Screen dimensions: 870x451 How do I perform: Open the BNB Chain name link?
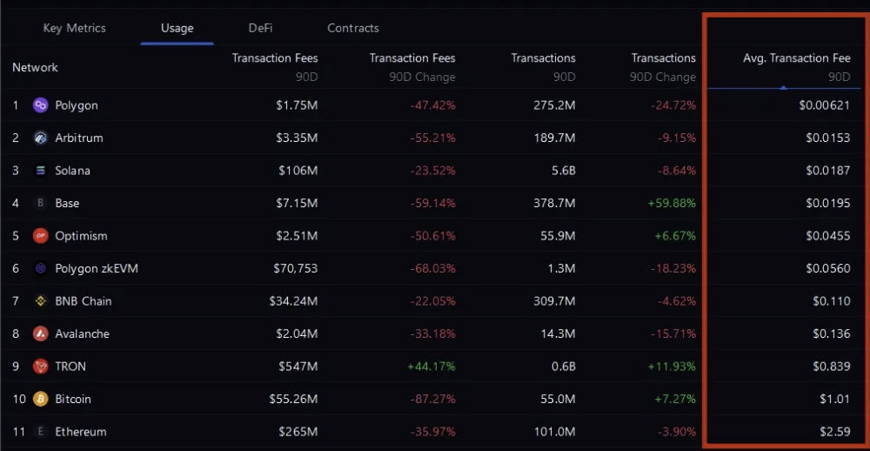pyautogui.click(x=84, y=301)
